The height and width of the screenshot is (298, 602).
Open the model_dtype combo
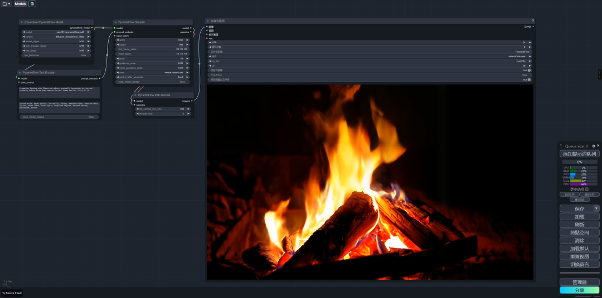[x=56, y=41]
